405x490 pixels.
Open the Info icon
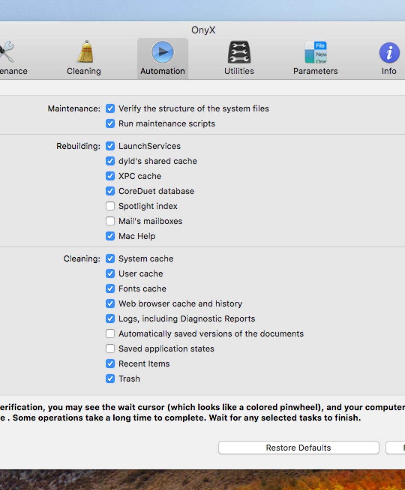click(x=389, y=52)
